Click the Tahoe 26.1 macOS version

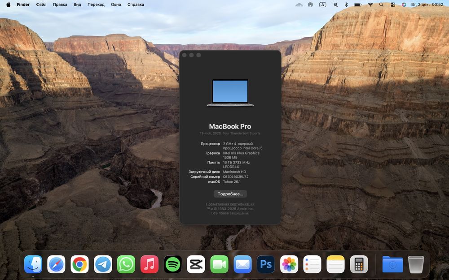point(232,182)
